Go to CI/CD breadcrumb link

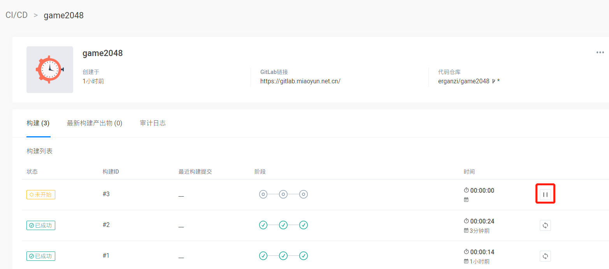tap(16, 15)
